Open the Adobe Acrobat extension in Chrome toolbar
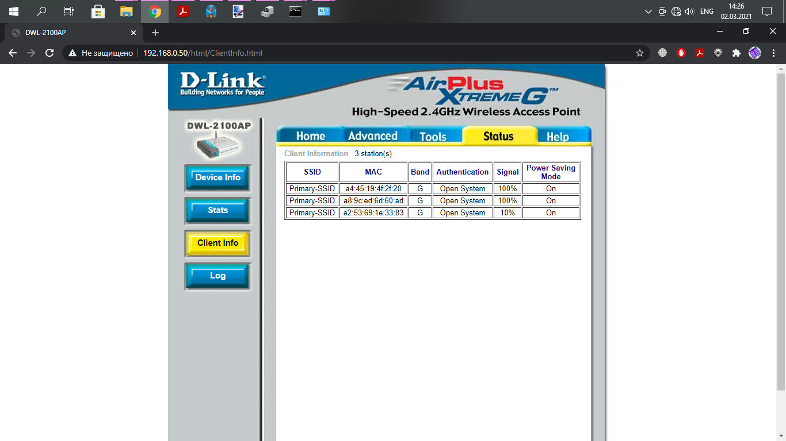 tap(700, 53)
